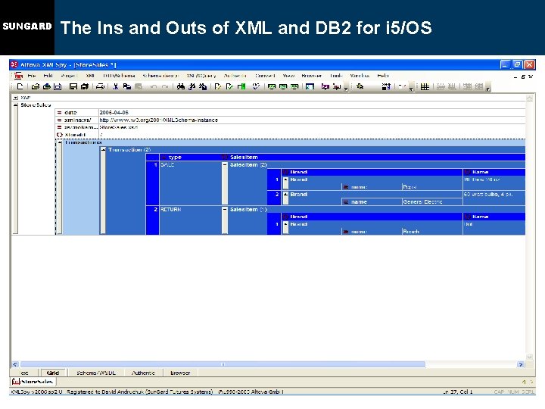Click the Check well-formedness icon
This screenshot has width=545, height=409.
pos(218,86)
